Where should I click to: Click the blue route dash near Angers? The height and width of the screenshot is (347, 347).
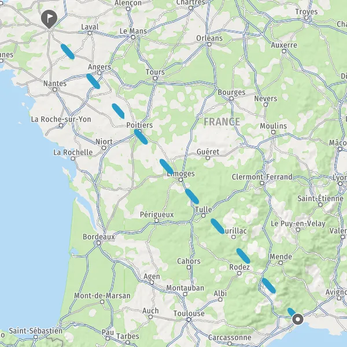(x=93, y=81)
